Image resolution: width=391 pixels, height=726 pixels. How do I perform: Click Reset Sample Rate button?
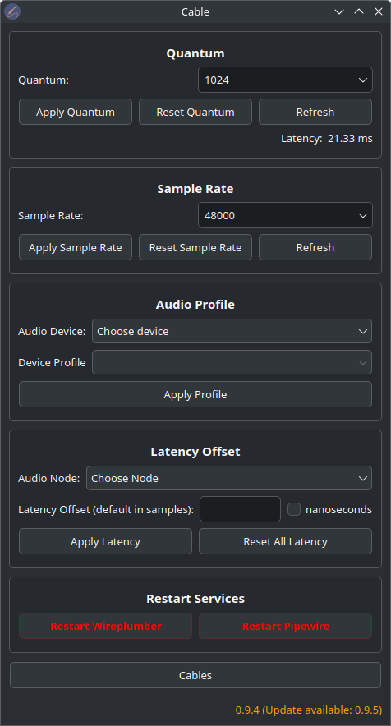[195, 248]
